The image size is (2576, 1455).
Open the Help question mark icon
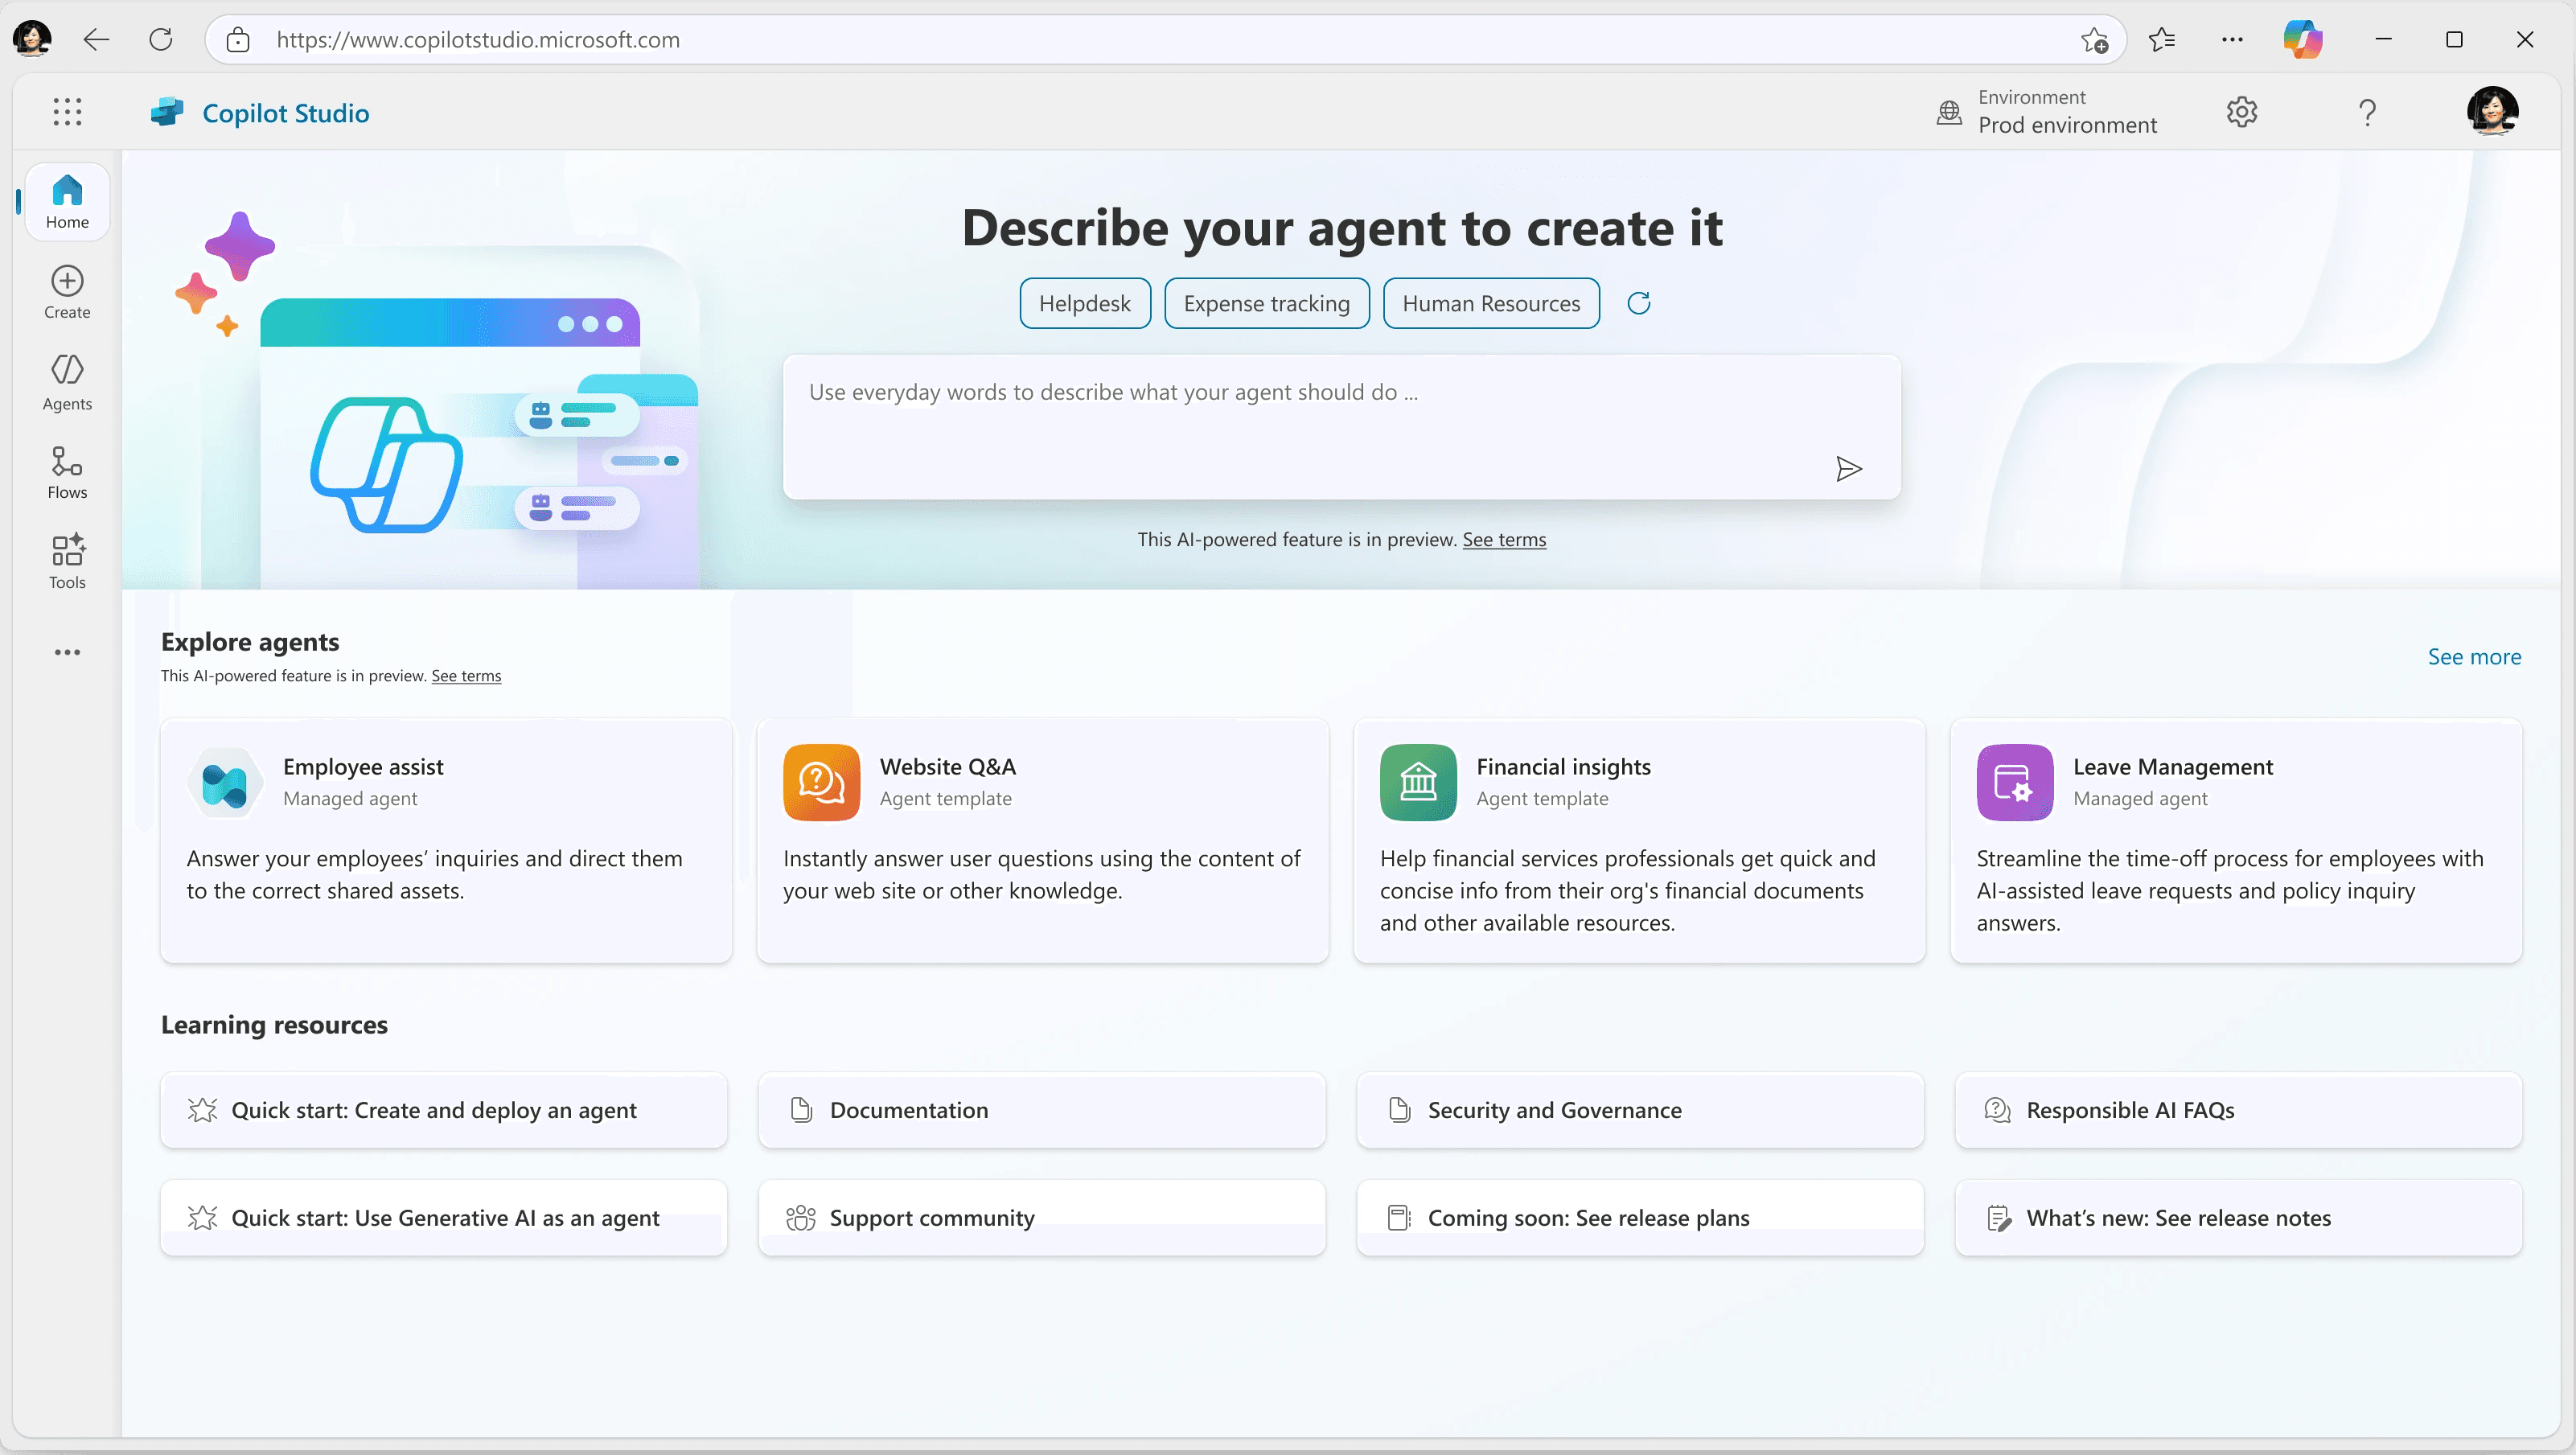[x=2368, y=113]
